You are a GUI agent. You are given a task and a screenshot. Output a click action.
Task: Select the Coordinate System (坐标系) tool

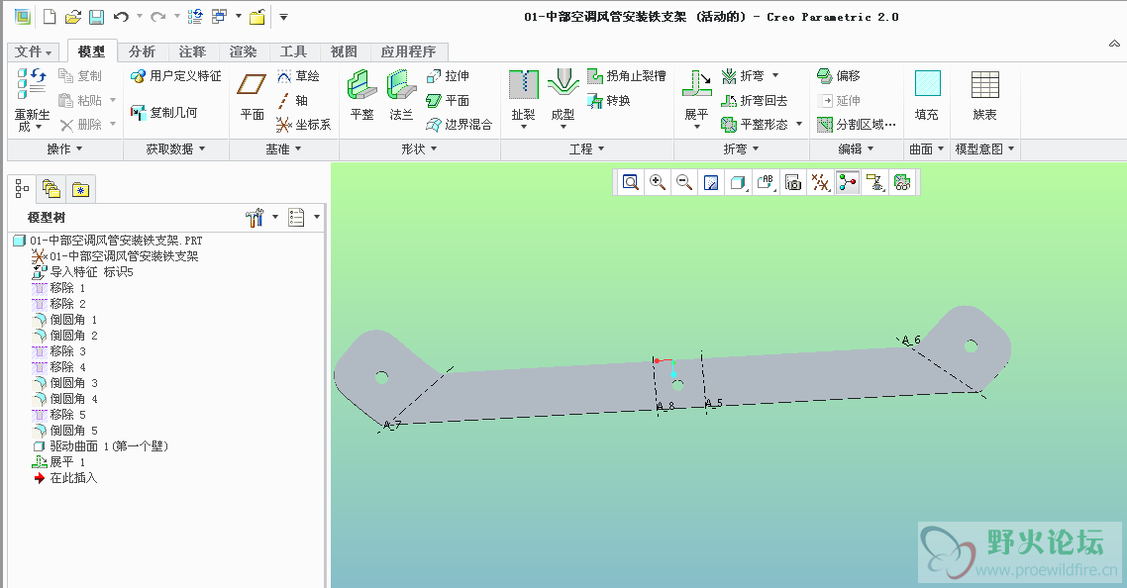pos(304,125)
